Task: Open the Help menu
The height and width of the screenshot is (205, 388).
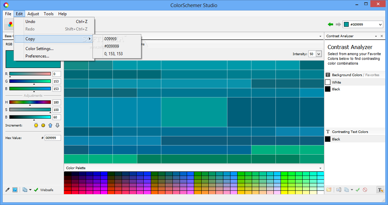Action: click(62, 14)
